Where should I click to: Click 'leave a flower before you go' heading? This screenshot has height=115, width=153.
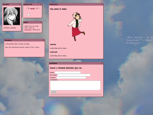66,68
